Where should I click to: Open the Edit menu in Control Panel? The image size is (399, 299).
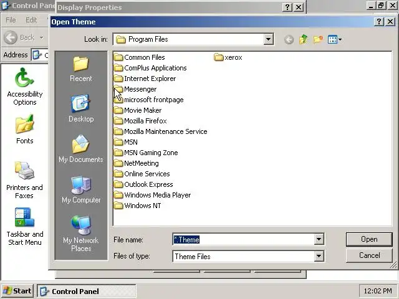(x=31, y=20)
